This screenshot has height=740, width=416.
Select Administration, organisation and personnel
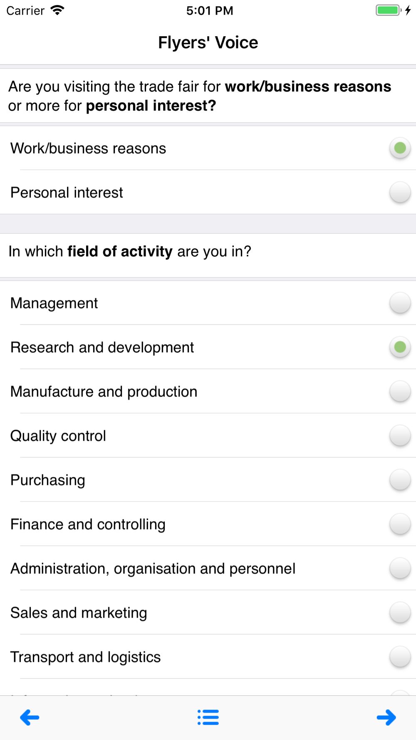pos(400,569)
